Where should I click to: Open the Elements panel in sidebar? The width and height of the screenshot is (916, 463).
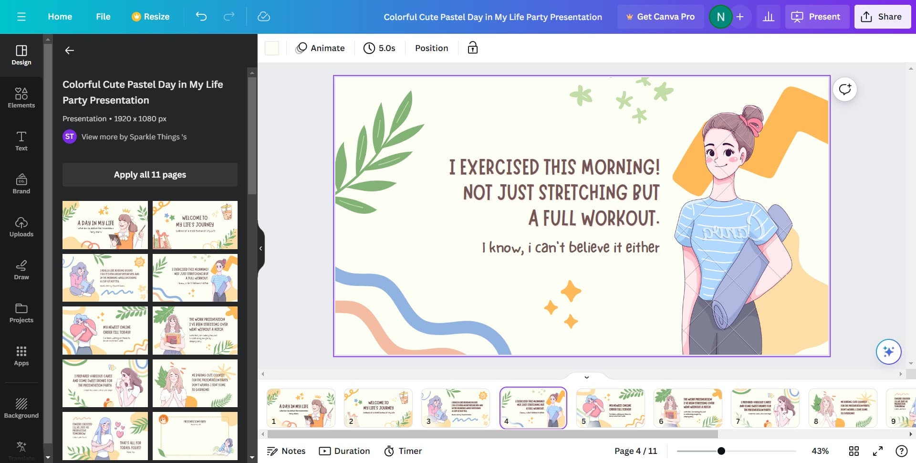click(21, 98)
